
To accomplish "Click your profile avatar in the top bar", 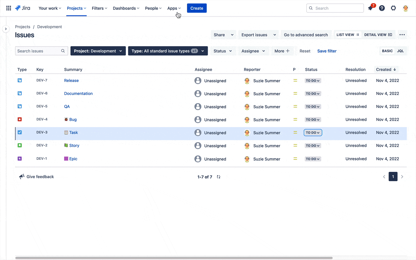I will (406, 8).
